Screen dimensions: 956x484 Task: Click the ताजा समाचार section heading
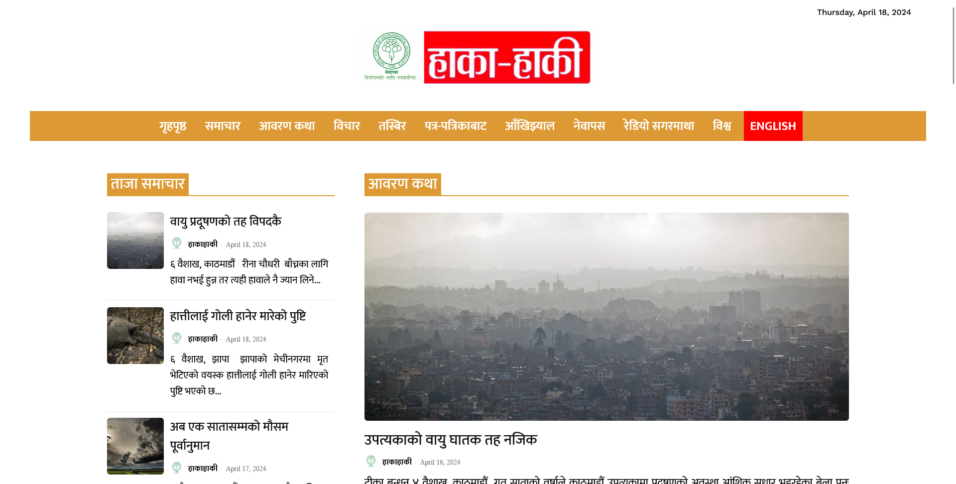(x=148, y=184)
